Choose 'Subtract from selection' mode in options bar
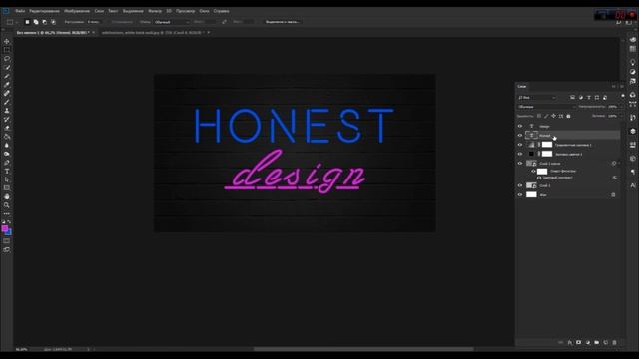 coord(44,22)
